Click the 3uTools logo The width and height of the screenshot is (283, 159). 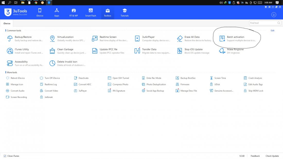(x=16, y=12)
